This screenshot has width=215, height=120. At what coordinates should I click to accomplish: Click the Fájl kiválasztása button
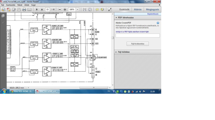point(138,44)
